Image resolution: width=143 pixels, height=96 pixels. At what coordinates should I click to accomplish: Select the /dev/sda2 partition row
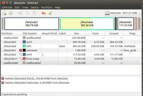click(71, 54)
